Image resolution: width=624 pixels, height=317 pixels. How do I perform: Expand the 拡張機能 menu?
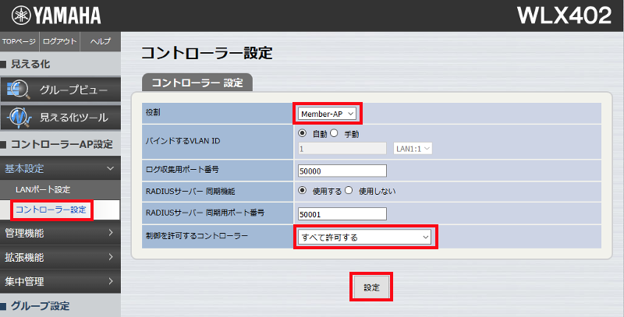pyautogui.click(x=60, y=257)
